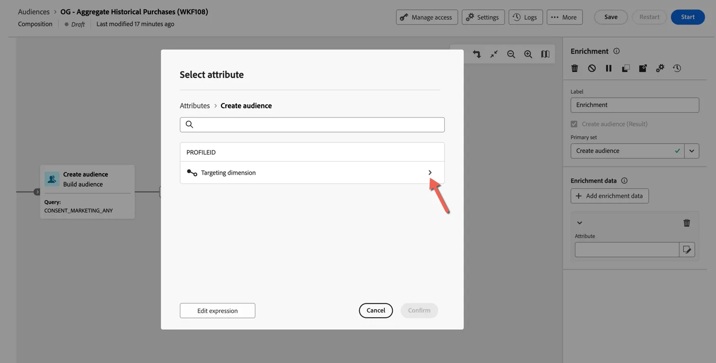Pause the Enrichment activity
This screenshot has height=363, width=716.
click(x=609, y=68)
